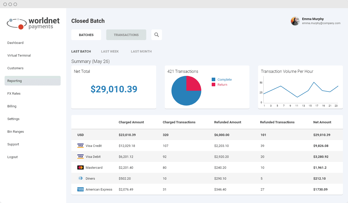
Task: Click the Logout link
Action: (x=12, y=157)
